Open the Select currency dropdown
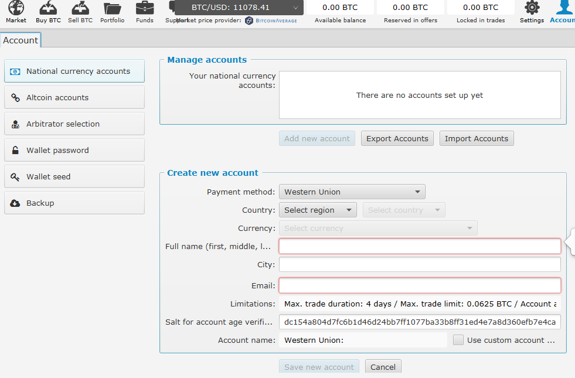 tap(378, 228)
